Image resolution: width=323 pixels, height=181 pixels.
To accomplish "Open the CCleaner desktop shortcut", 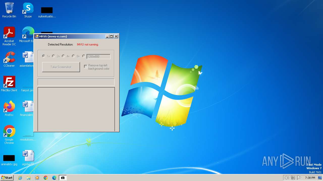I will coord(9,59).
